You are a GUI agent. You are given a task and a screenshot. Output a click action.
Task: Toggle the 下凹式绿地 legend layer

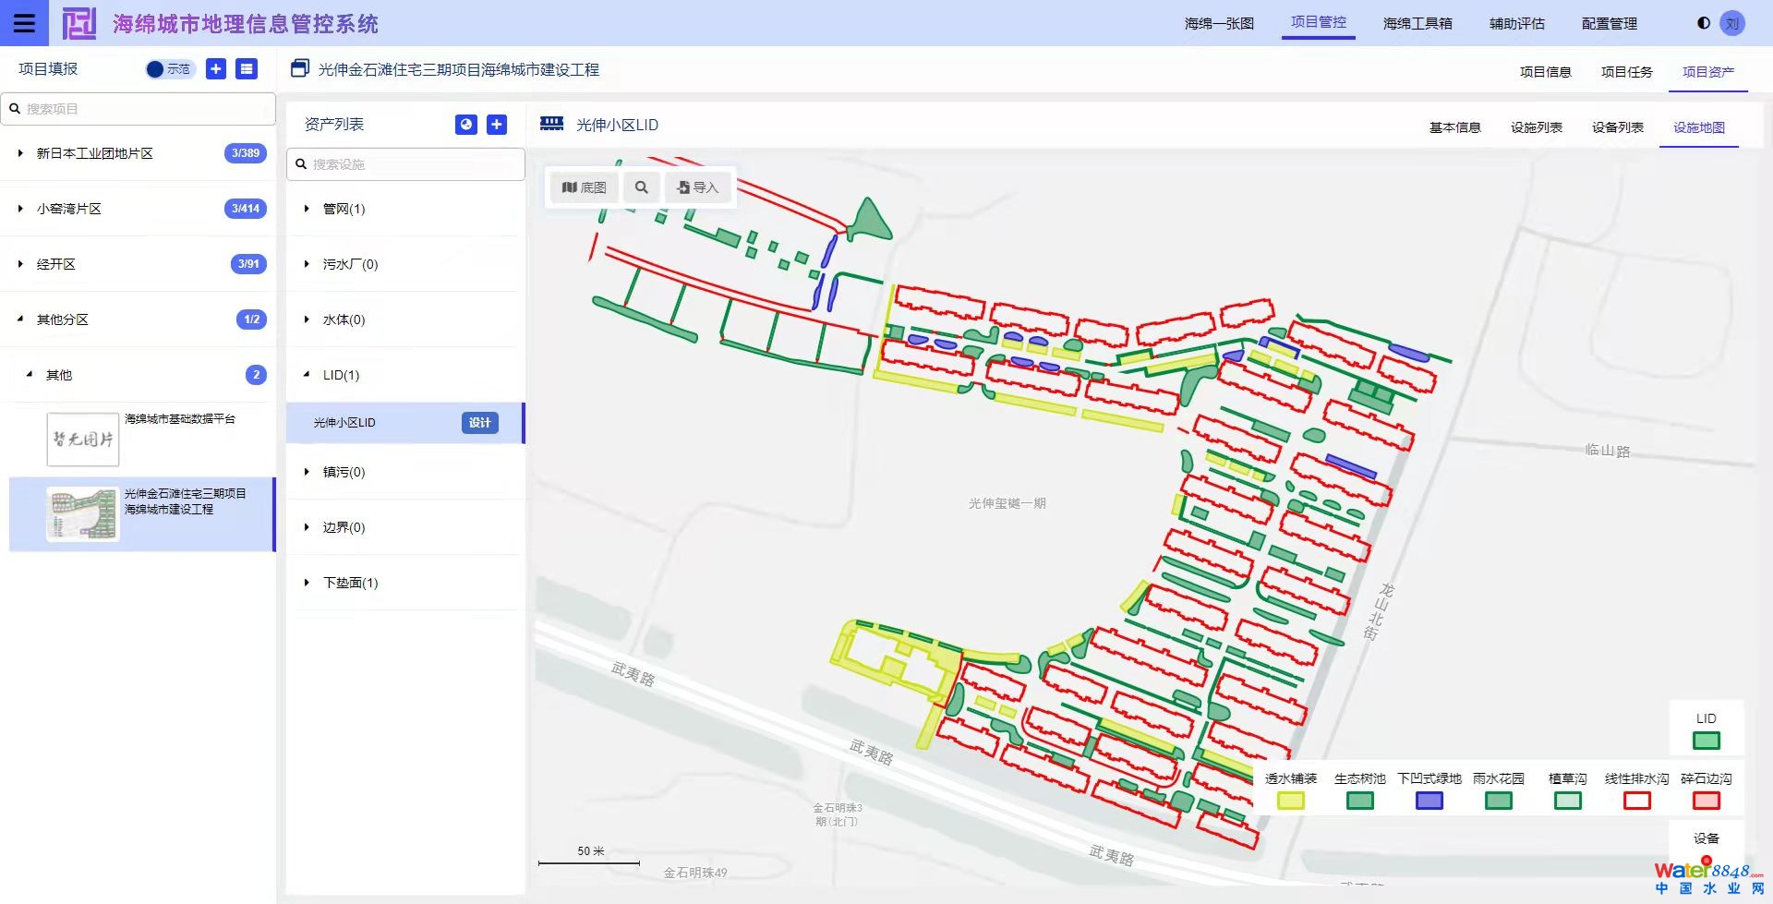click(x=1429, y=801)
